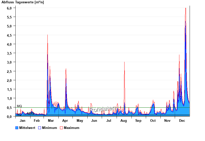Click the MQ reference line label
The height and width of the screenshot is (141, 205).
[19, 106]
